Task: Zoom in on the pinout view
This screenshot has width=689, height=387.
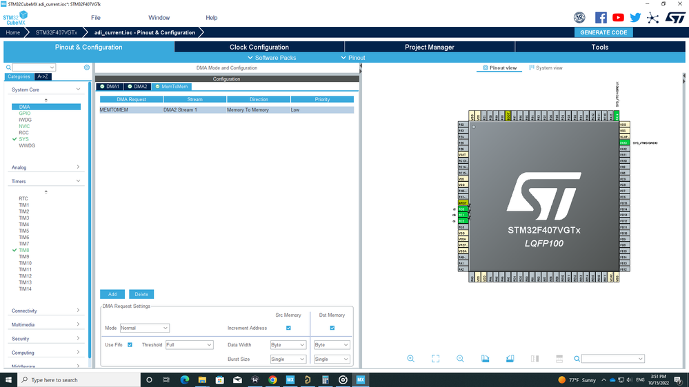Action: 410,359
